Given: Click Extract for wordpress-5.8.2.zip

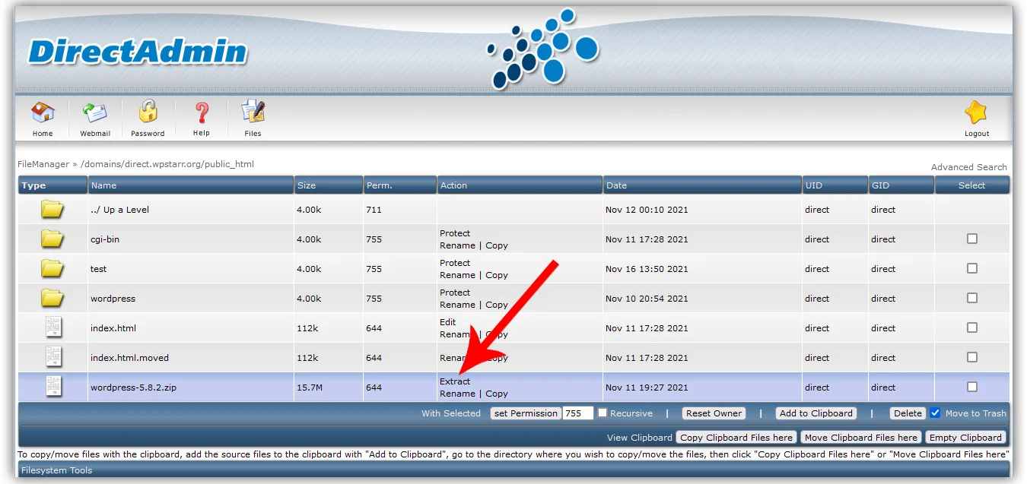Looking at the screenshot, I should click(x=455, y=381).
